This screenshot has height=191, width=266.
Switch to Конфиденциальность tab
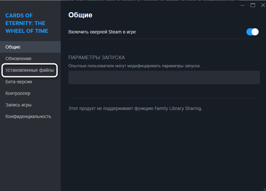pos(31,116)
